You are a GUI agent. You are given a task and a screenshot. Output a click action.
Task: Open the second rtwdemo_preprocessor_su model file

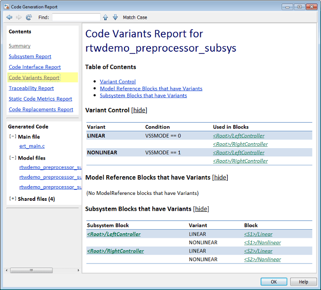click(x=50, y=177)
